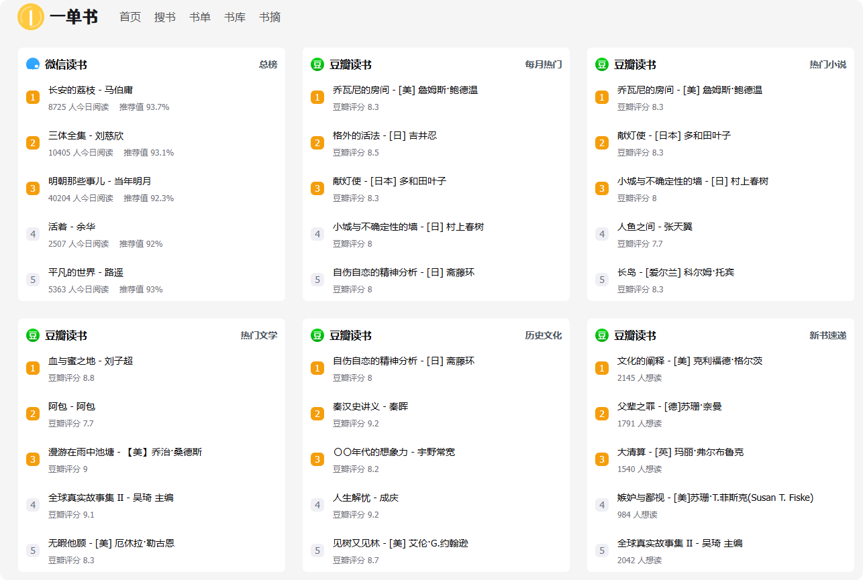Open 无暇他顾 - 厄休拉·勒古恩
This screenshot has width=863, height=580.
click(x=111, y=543)
